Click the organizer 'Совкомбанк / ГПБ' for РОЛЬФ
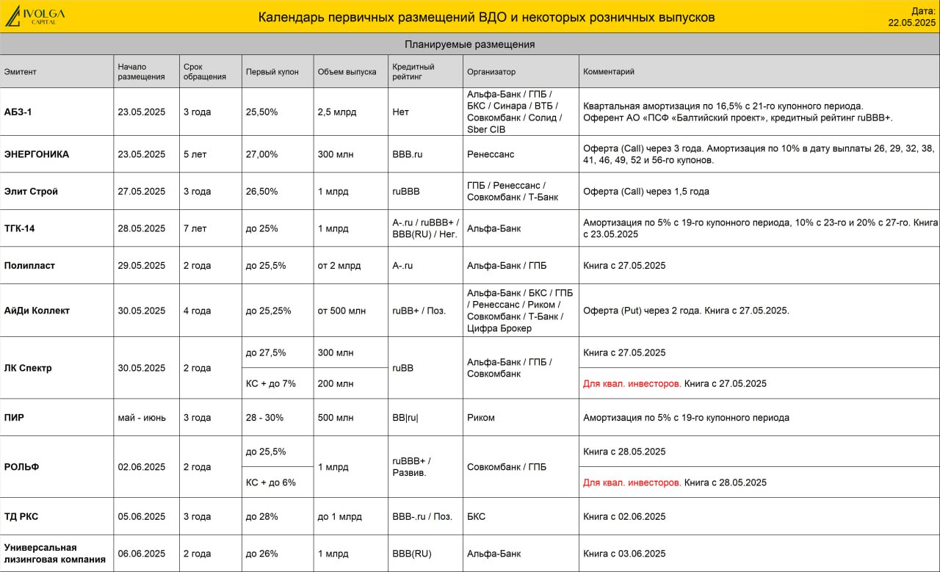940x572 pixels. pyautogui.click(x=506, y=467)
